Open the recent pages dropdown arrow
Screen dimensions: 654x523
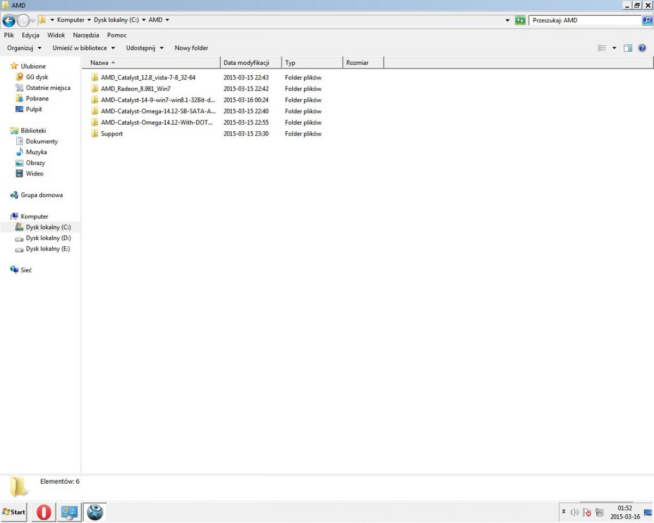(33, 21)
